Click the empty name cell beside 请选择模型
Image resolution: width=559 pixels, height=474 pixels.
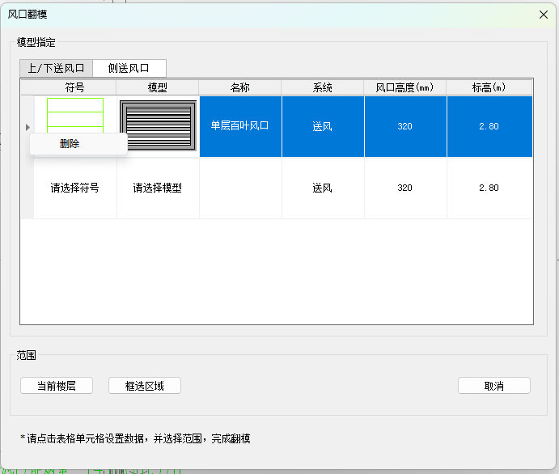(x=240, y=188)
